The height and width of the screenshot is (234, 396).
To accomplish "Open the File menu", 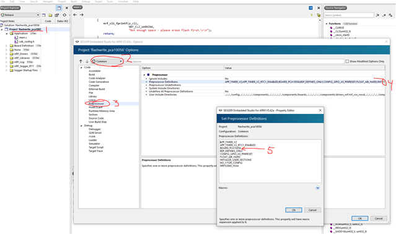I will coord(3,1).
